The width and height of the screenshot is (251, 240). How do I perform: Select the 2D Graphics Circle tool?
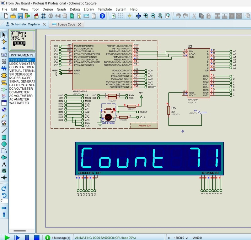[4, 144]
